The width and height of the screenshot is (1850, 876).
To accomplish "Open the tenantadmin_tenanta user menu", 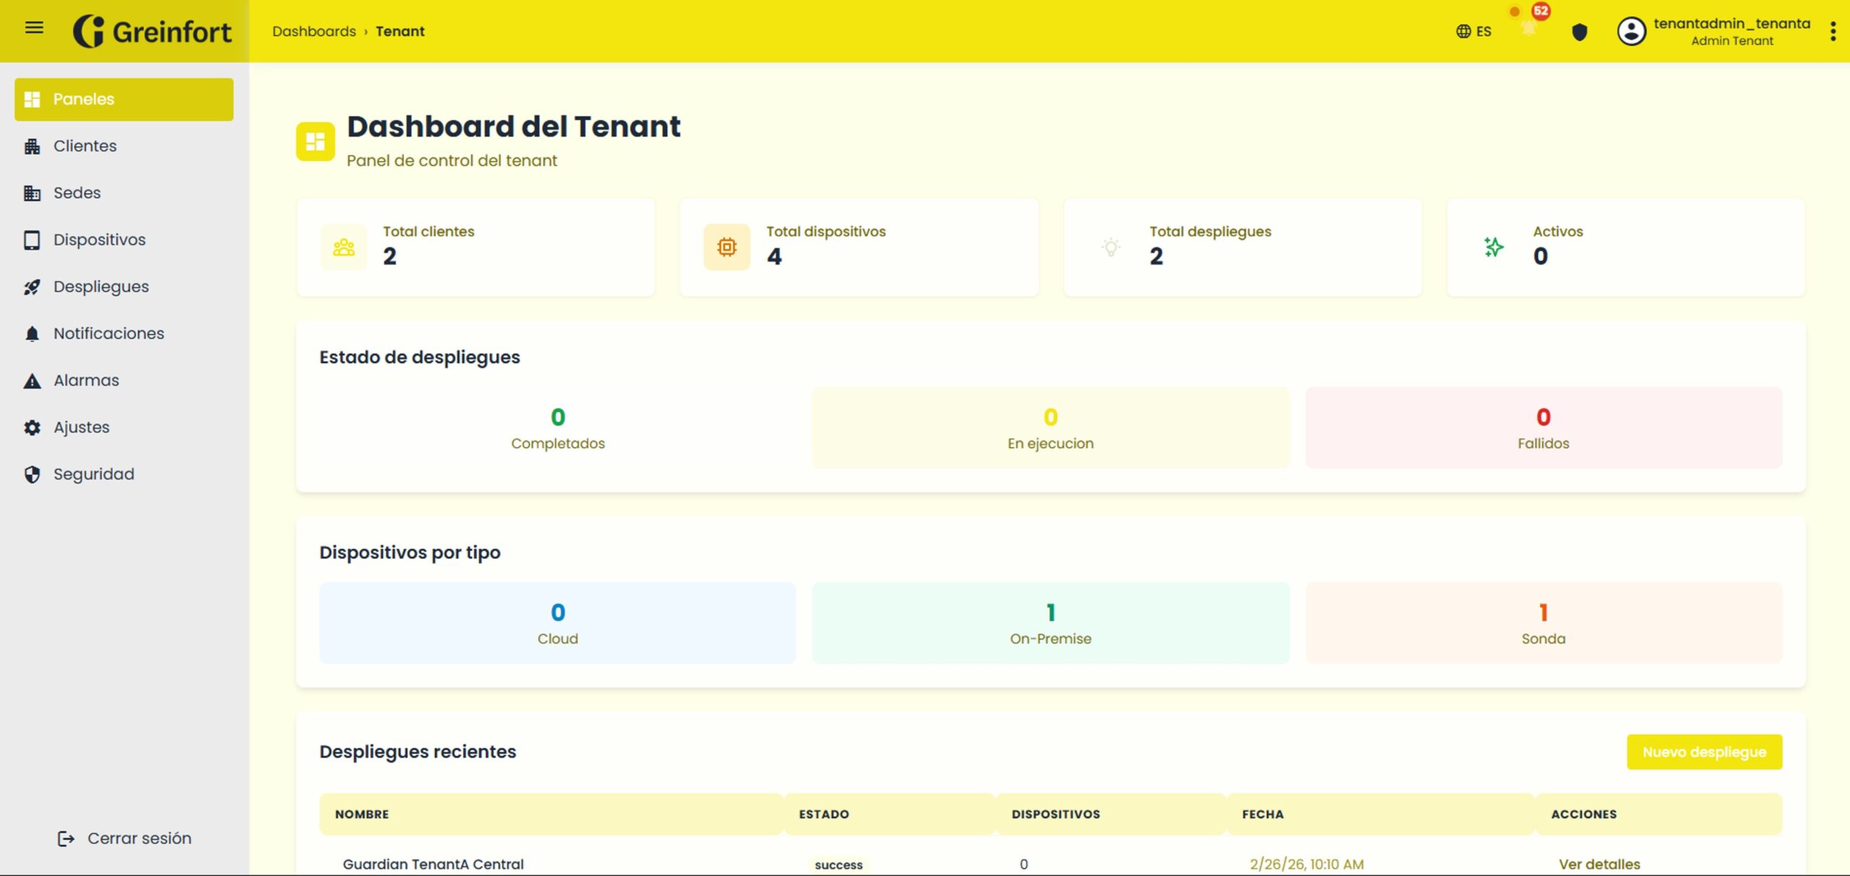I will [1731, 31].
